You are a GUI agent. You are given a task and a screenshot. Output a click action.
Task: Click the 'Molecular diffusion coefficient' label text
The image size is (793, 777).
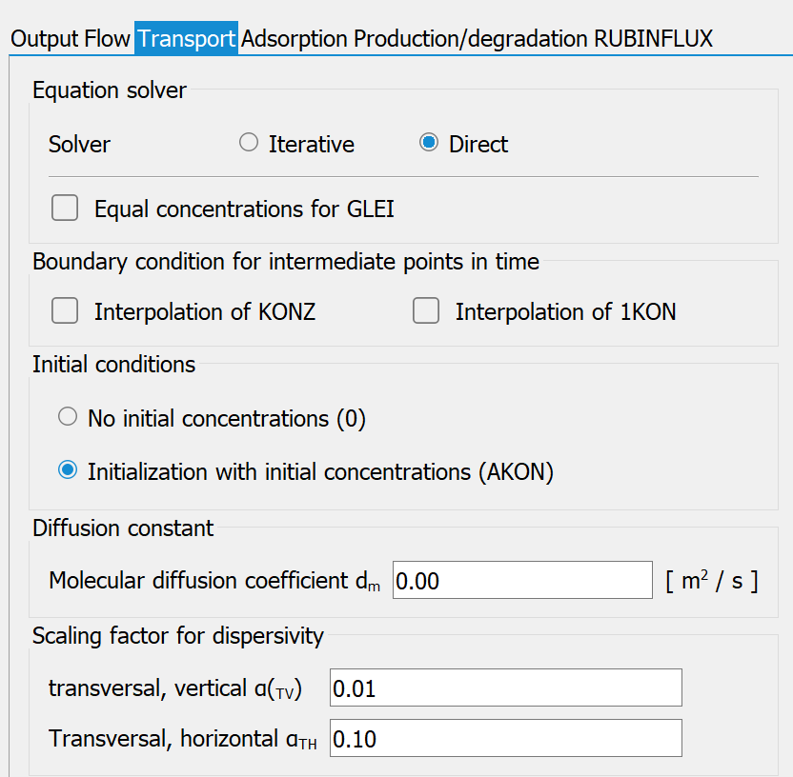(x=214, y=581)
